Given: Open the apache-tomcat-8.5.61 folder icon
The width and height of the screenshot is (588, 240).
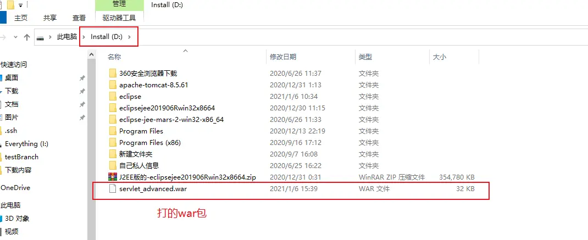Looking at the screenshot, I should 113,85.
